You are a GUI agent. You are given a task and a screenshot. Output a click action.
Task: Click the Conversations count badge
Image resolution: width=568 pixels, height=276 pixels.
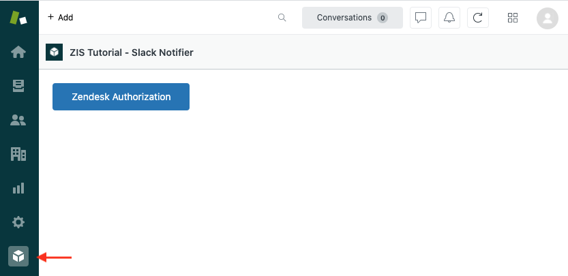[x=383, y=18]
